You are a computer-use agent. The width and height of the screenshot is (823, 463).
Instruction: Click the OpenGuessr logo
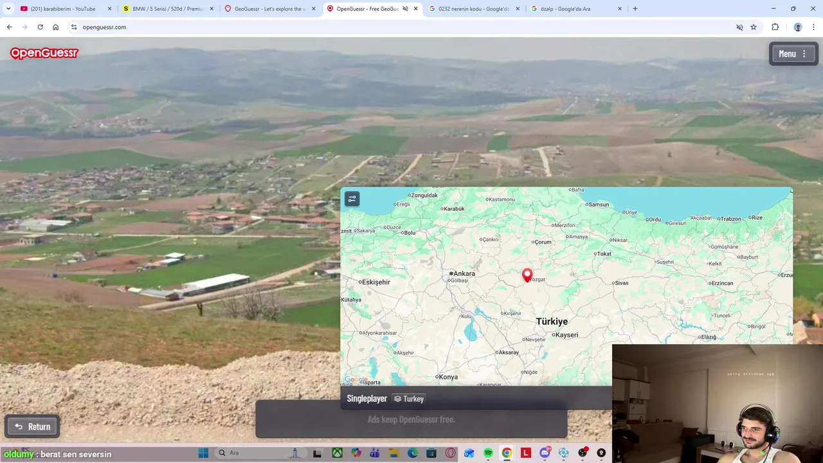click(x=44, y=53)
